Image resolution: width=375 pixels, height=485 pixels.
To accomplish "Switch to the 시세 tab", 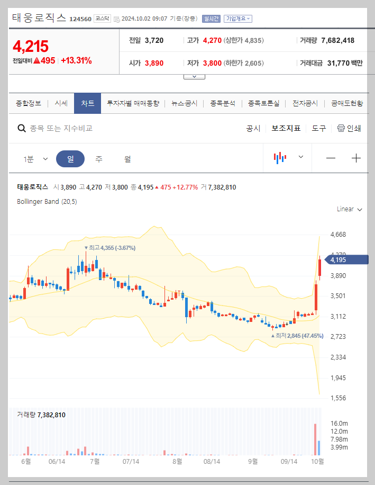I will click(x=60, y=103).
